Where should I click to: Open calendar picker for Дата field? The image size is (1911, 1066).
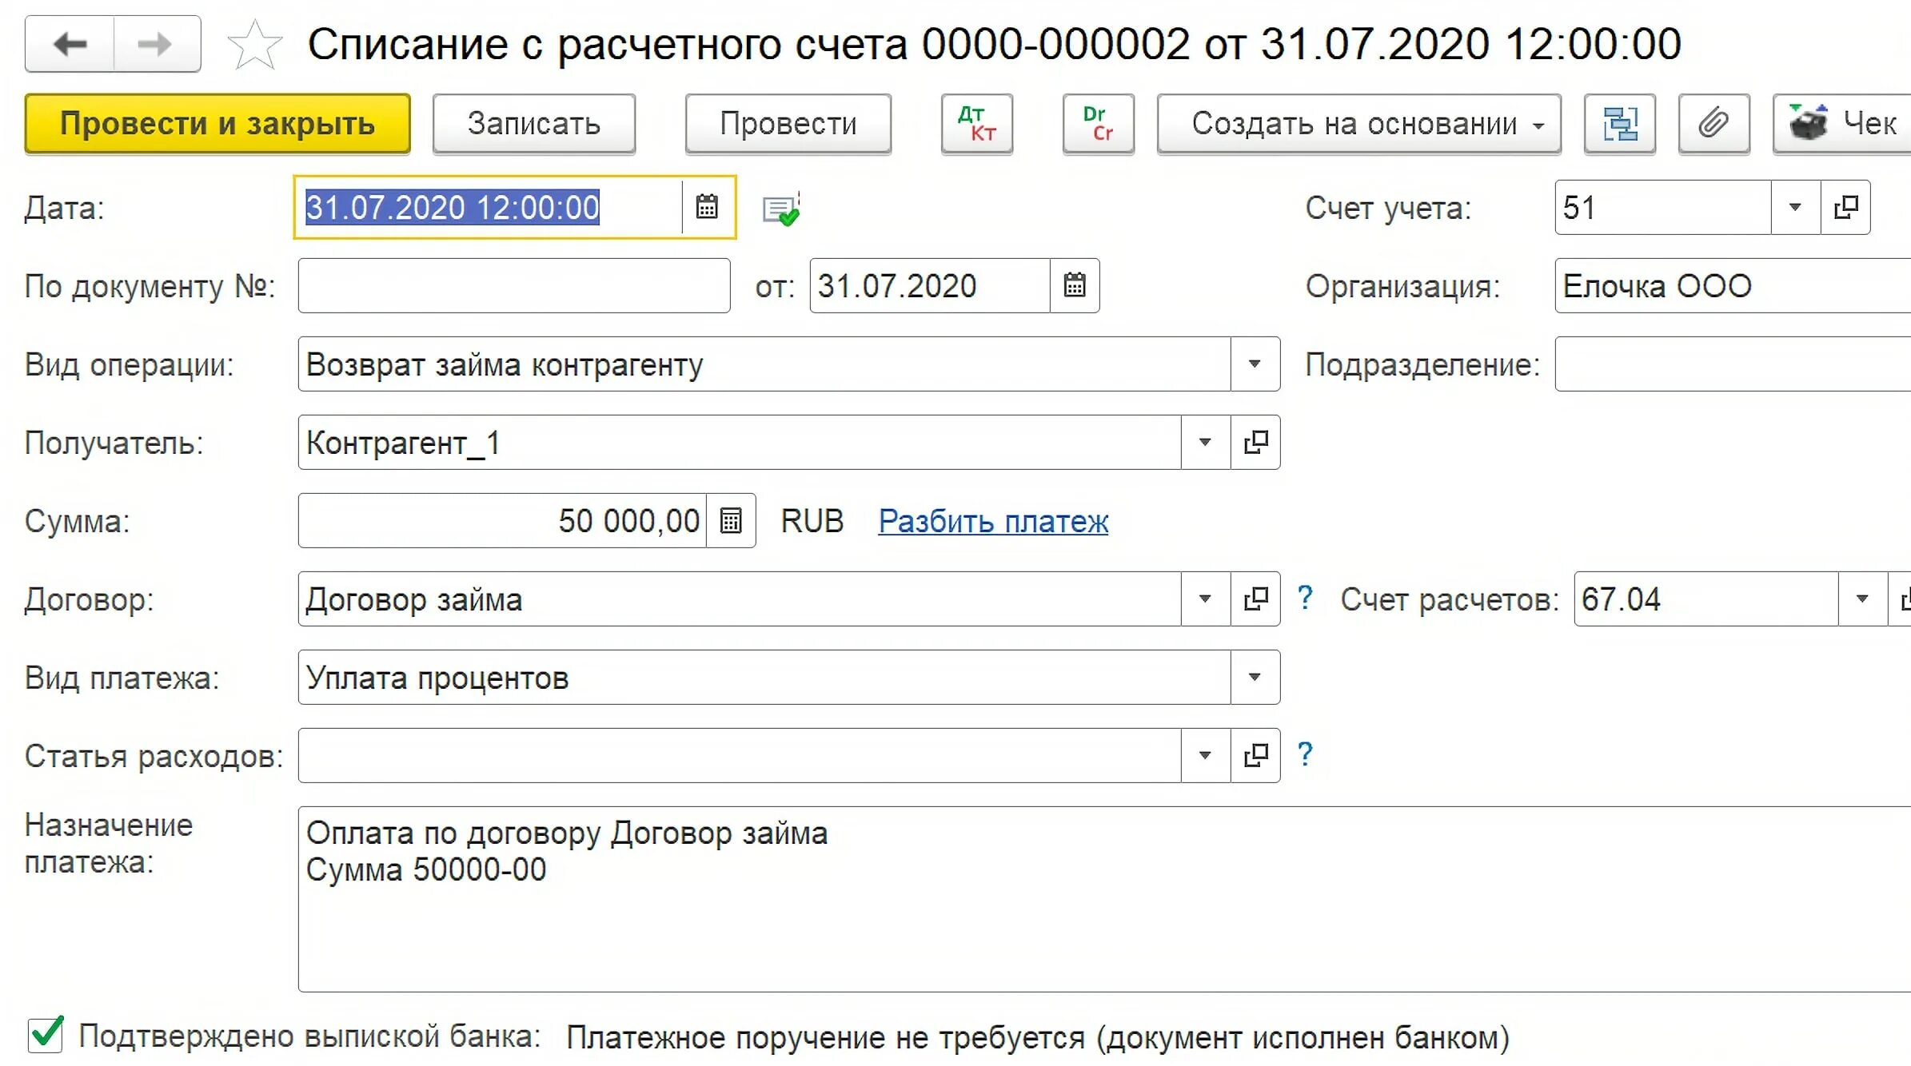pyautogui.click(x=707, y=207)
